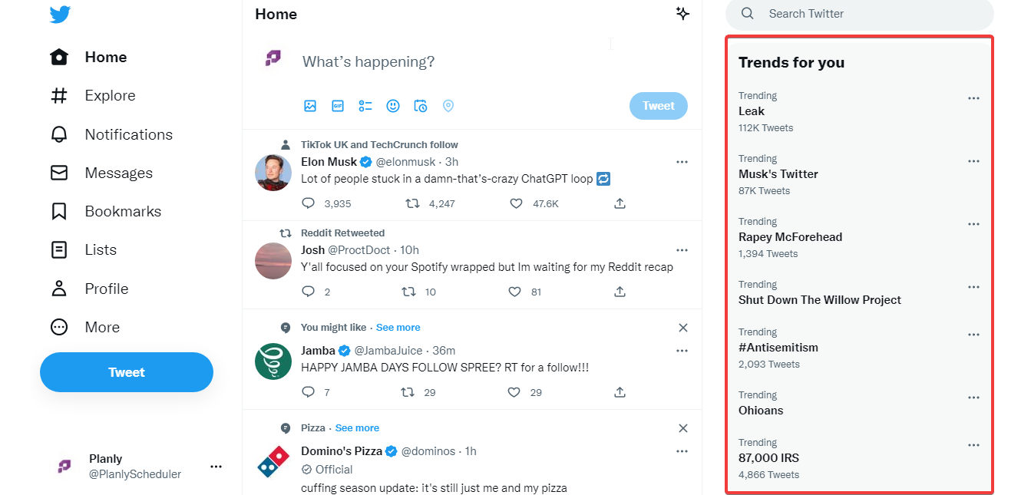Click the large blue Tweet sidebar button
The height and width of the screenshot is (495, 1031).
127,372
